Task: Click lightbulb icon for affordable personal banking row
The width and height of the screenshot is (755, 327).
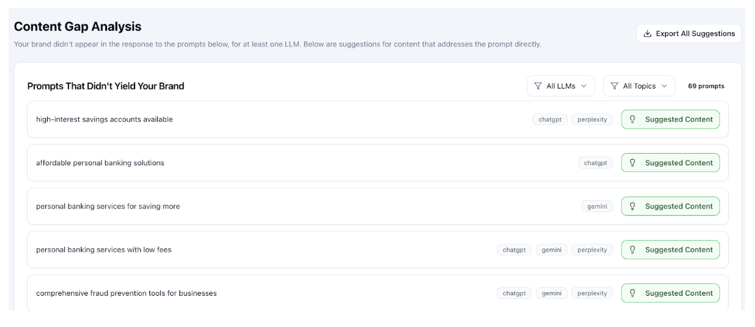Action: point(633,163)
